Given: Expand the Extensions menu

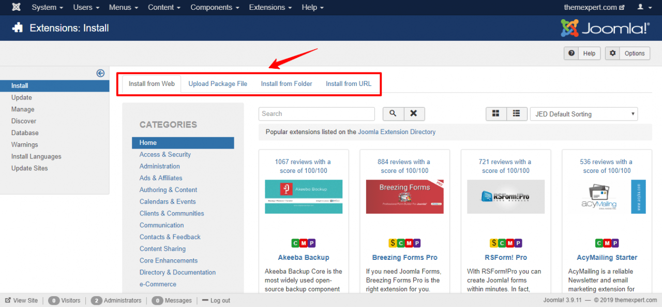Looking at the screenshot, I should point(268,7).
